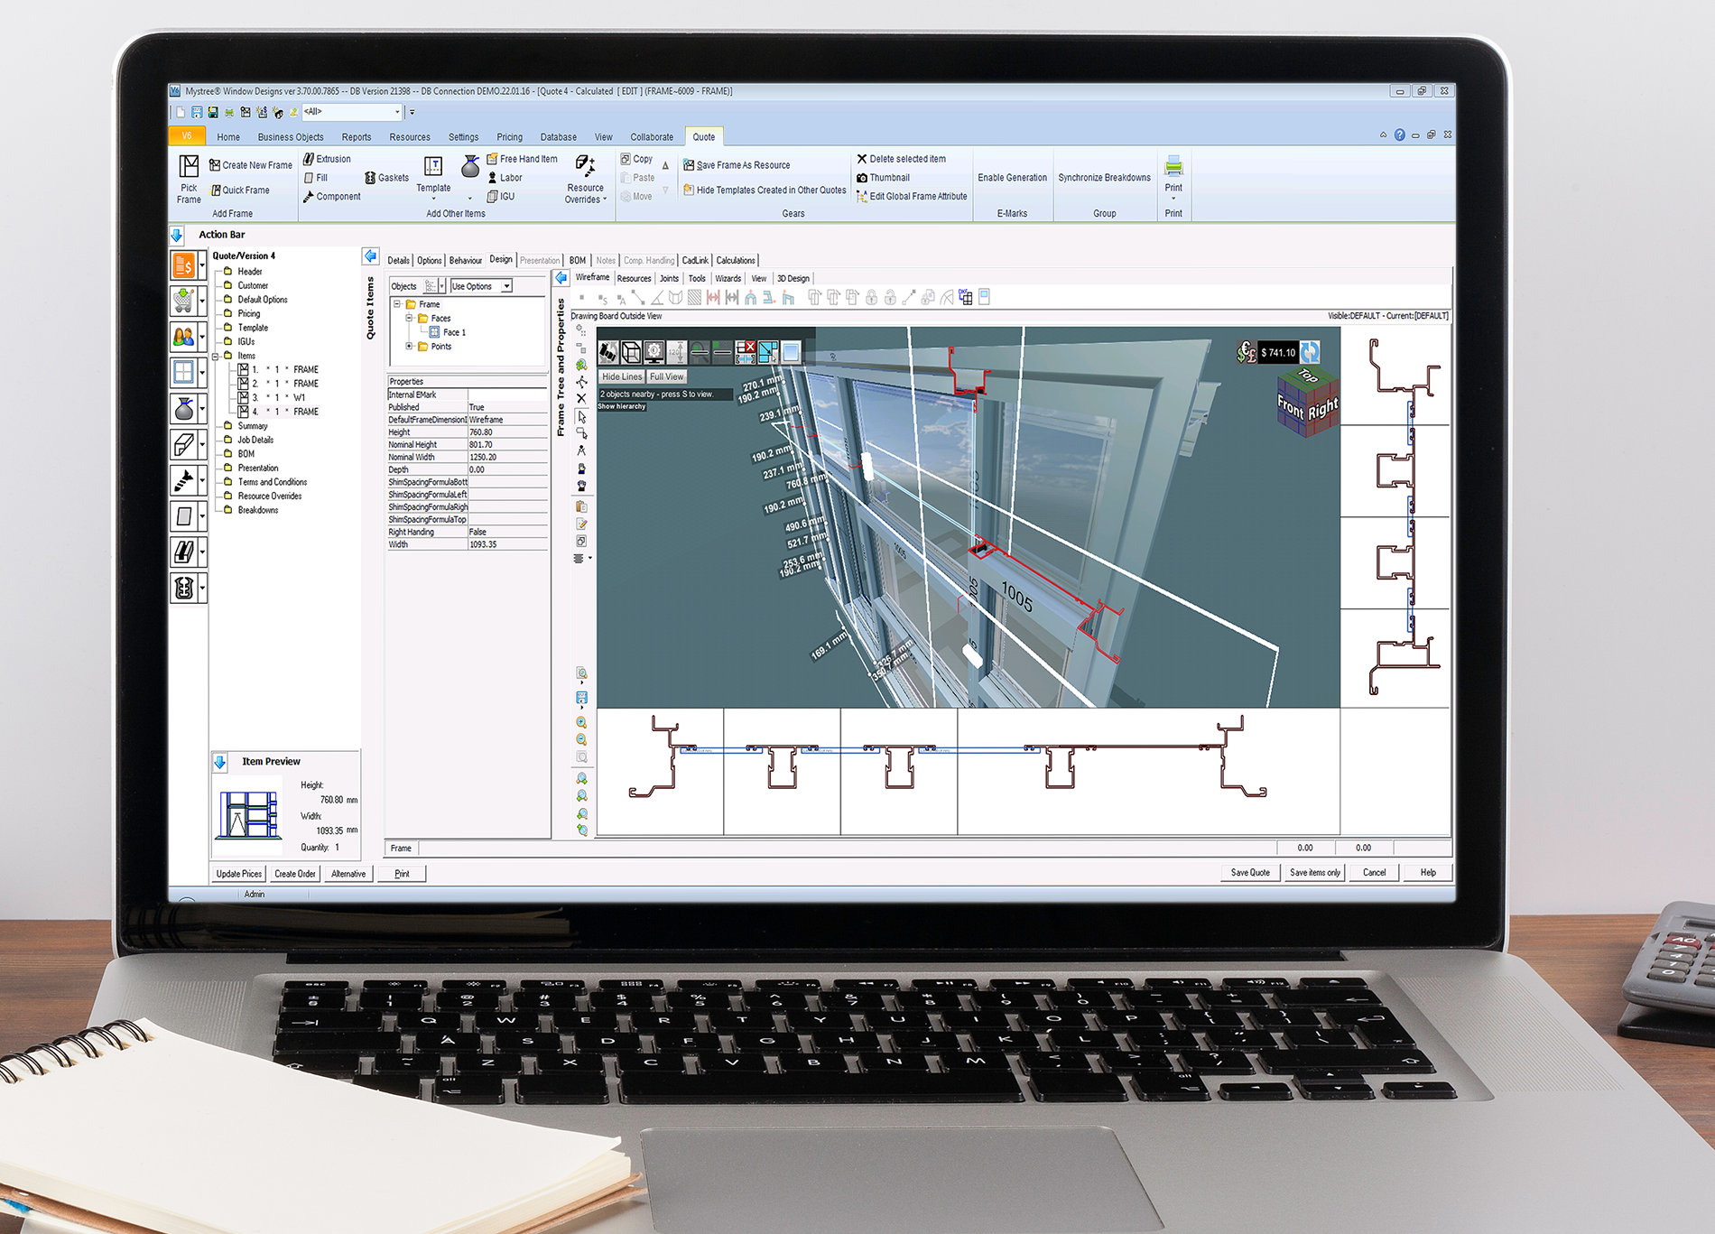Toggle Enable Generation for E-Marks
Screen dimensions: 1715x1234
pyautogui.click(x=1012, y=178)
